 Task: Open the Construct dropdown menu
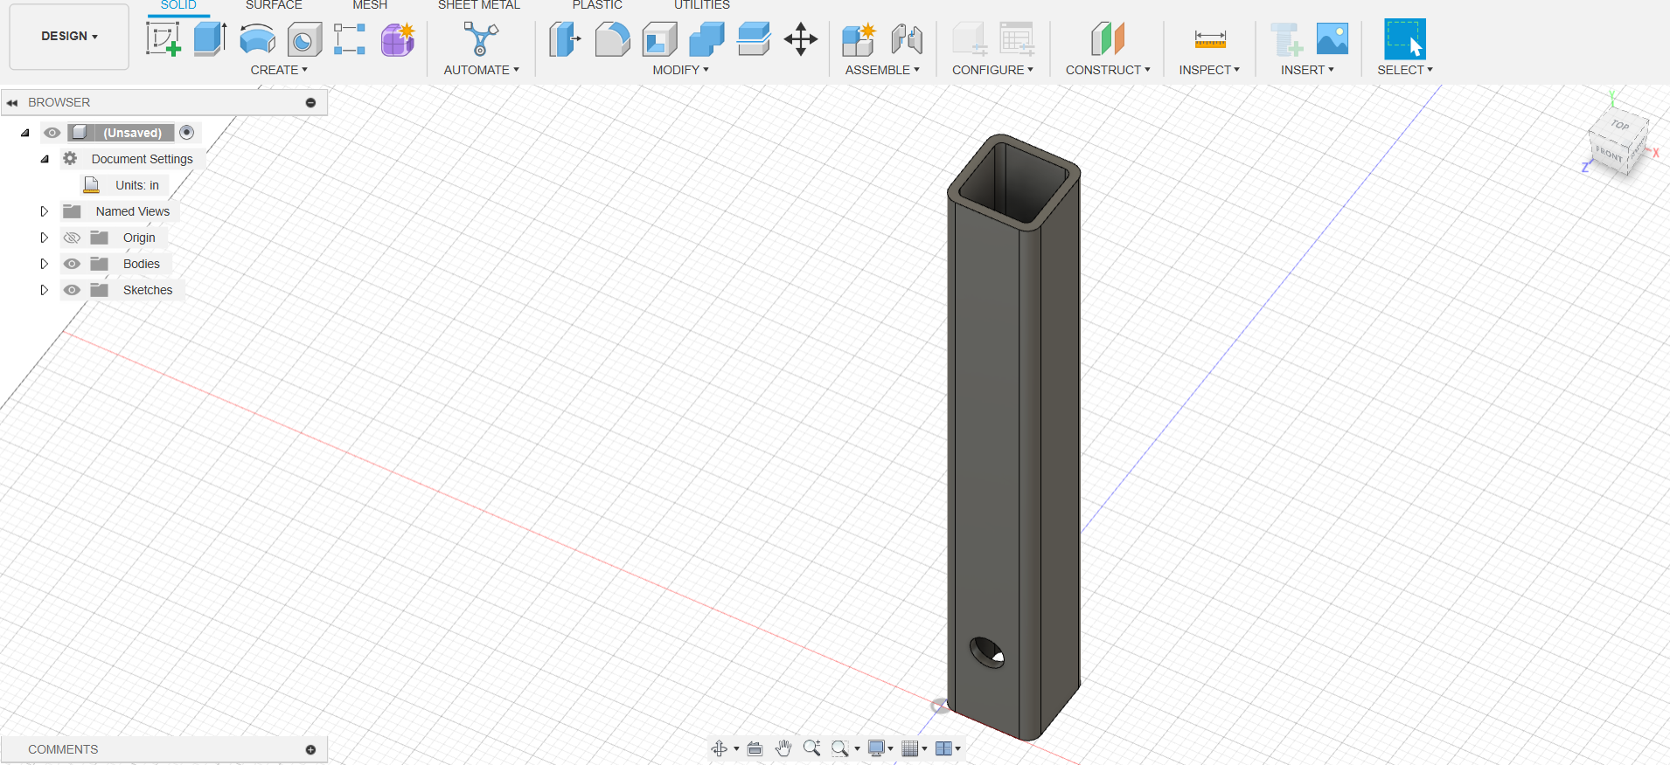[1108, 70]
